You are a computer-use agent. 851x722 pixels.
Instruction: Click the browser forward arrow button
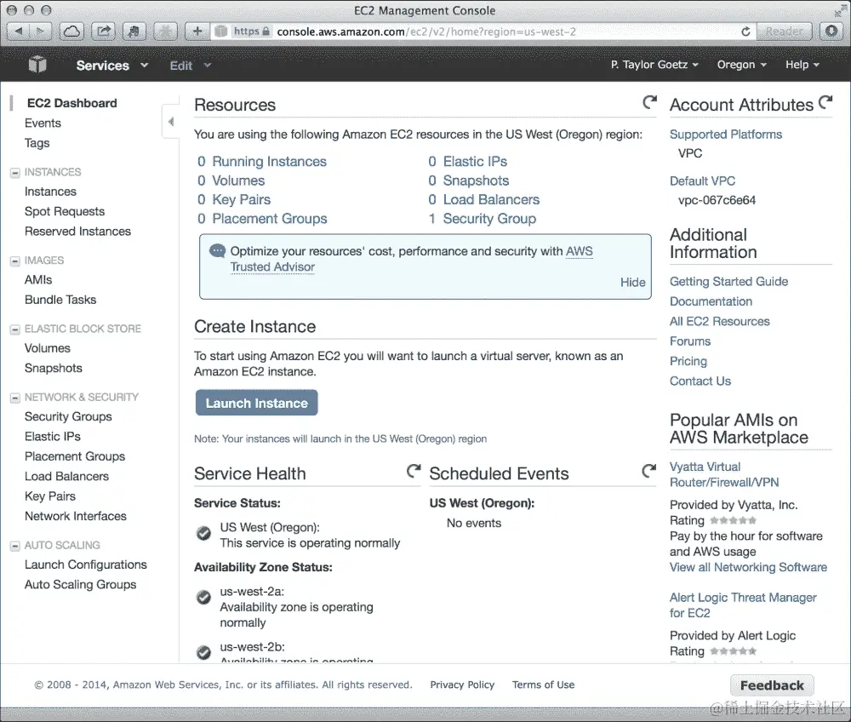point(40,32)
